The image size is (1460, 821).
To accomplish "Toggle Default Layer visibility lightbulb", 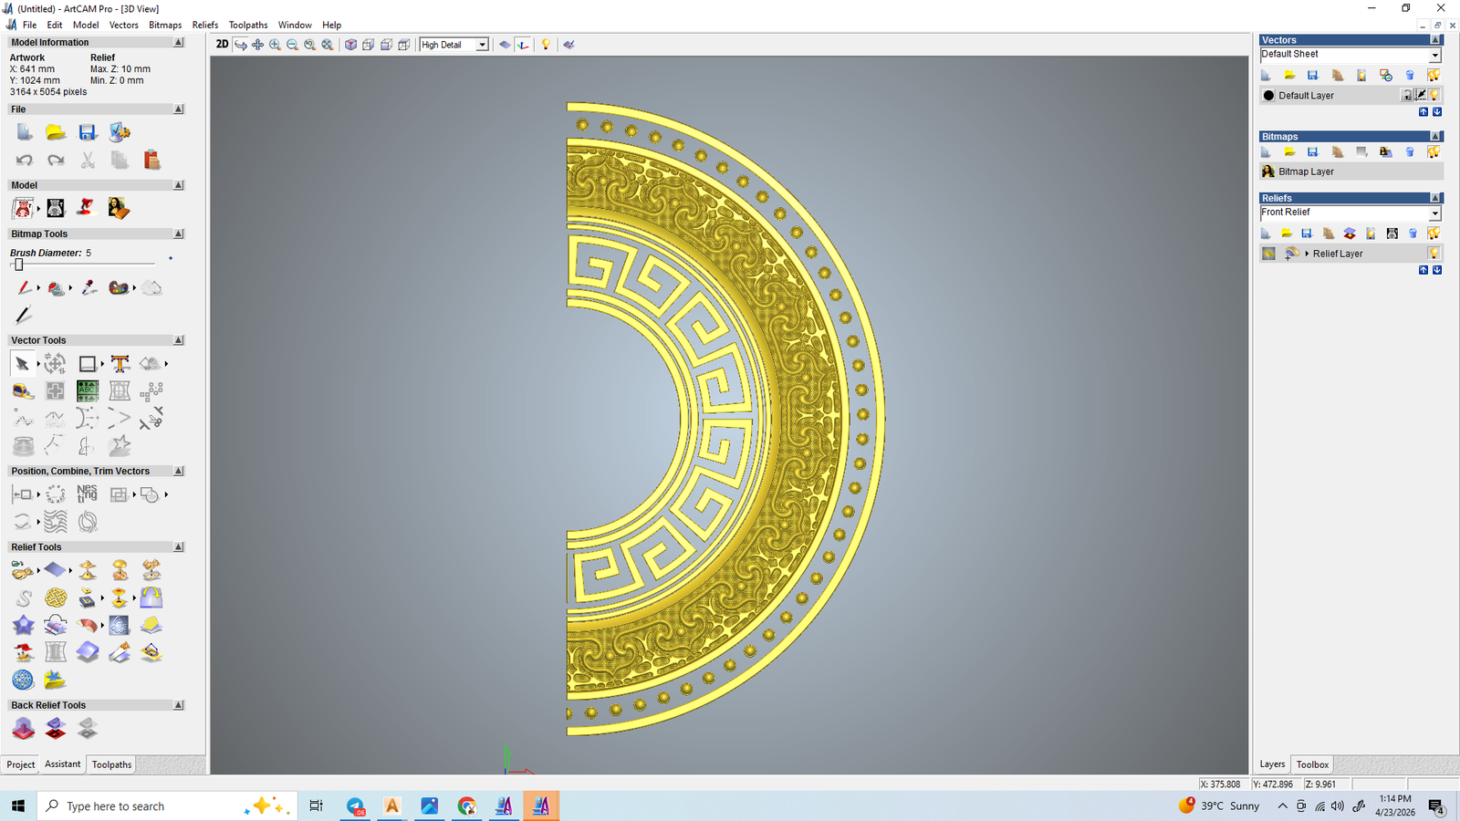I will click(1434, 96).
